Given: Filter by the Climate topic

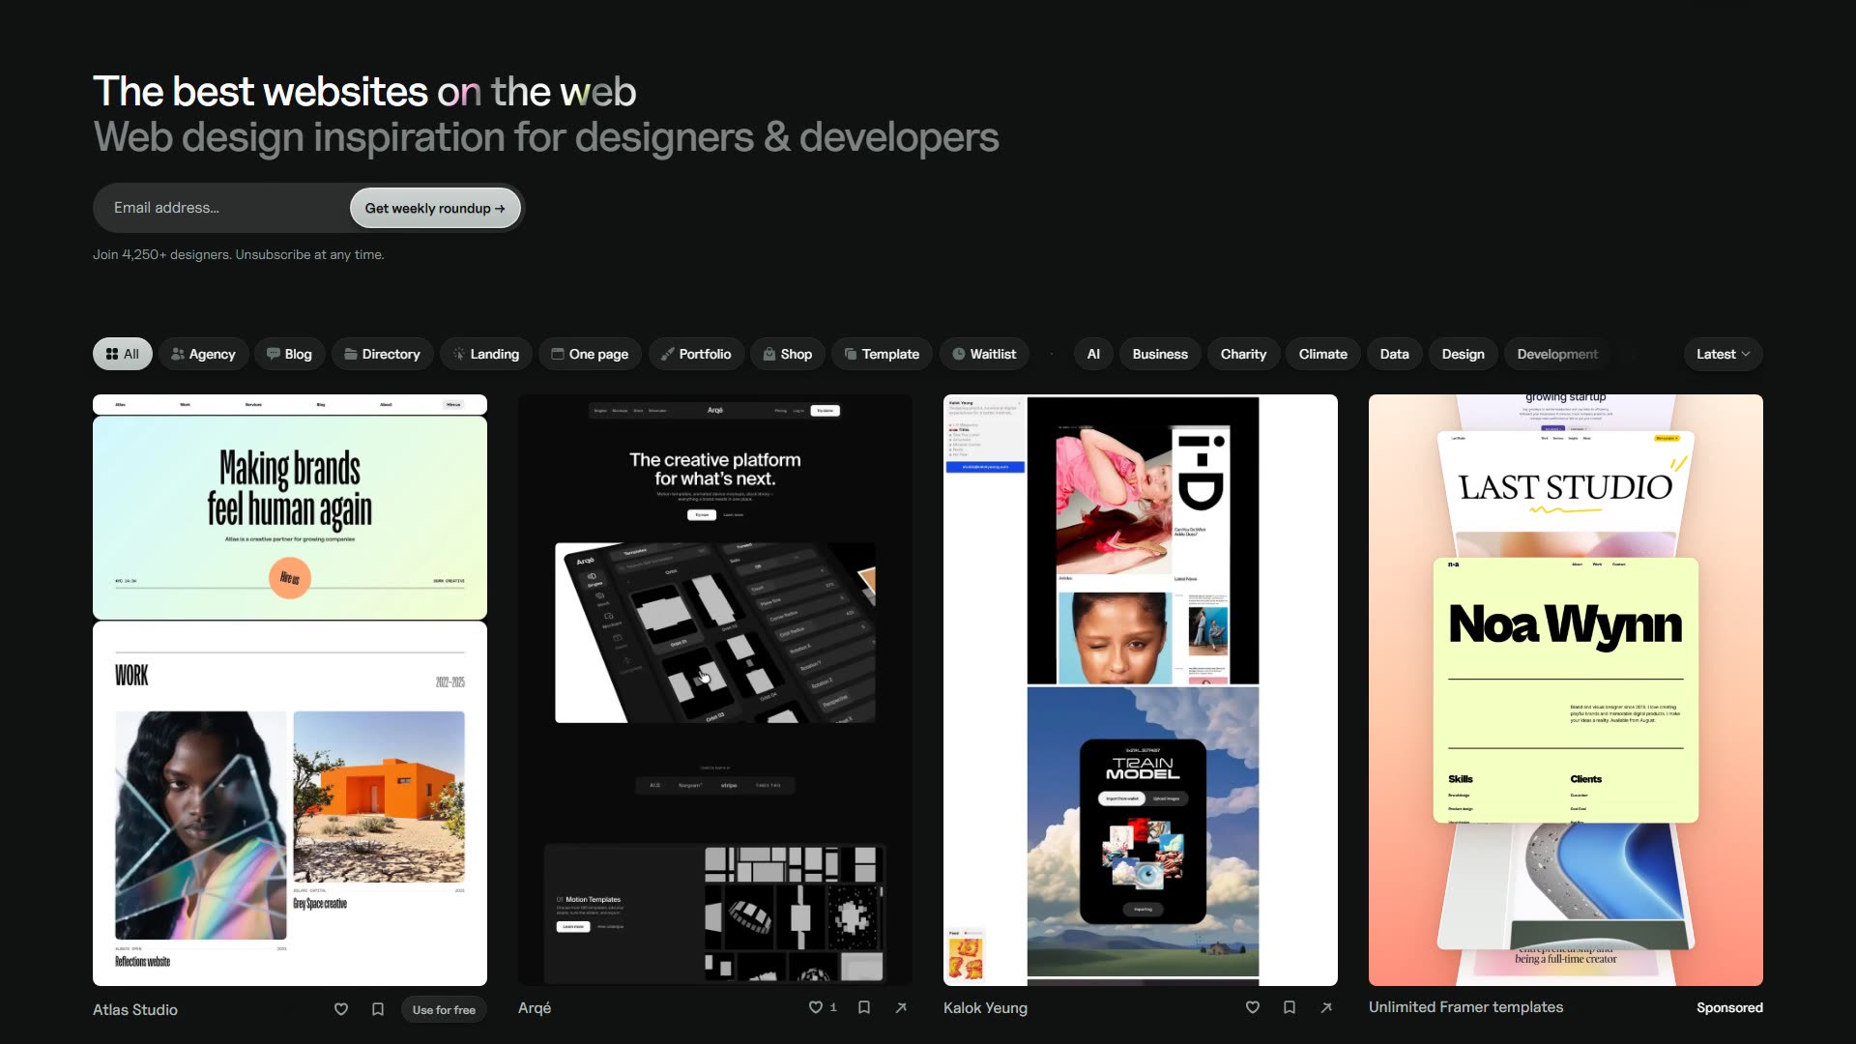Looking at the screenshot, I should [1322, 354].
